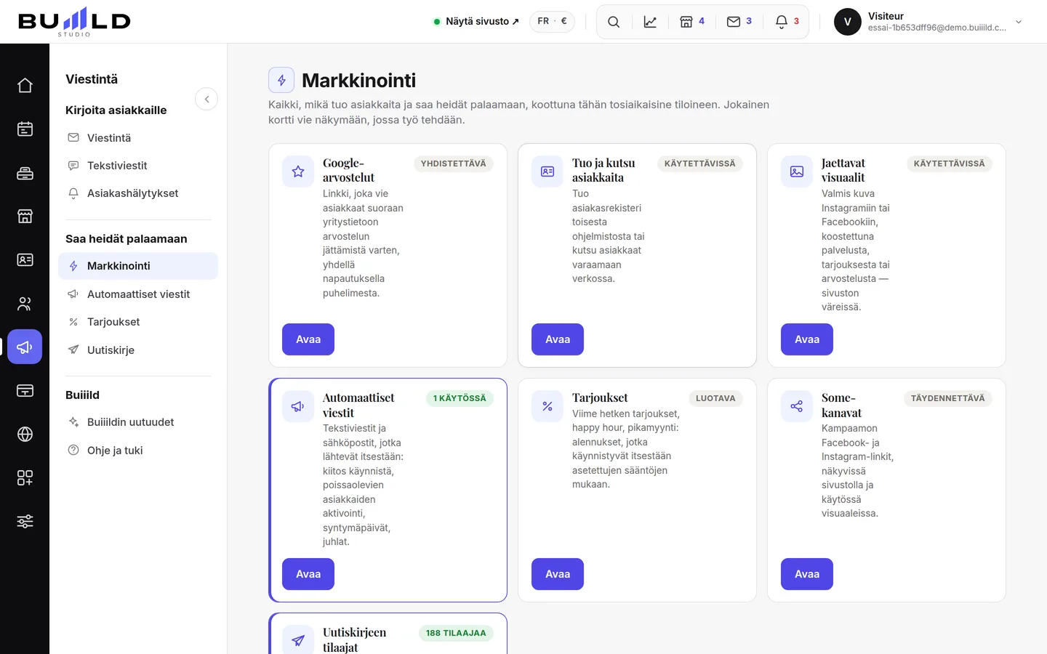Click the search magnifier icon in the top bar
Viewport: 1047px width, 654px height.
[x=614, y=22]
